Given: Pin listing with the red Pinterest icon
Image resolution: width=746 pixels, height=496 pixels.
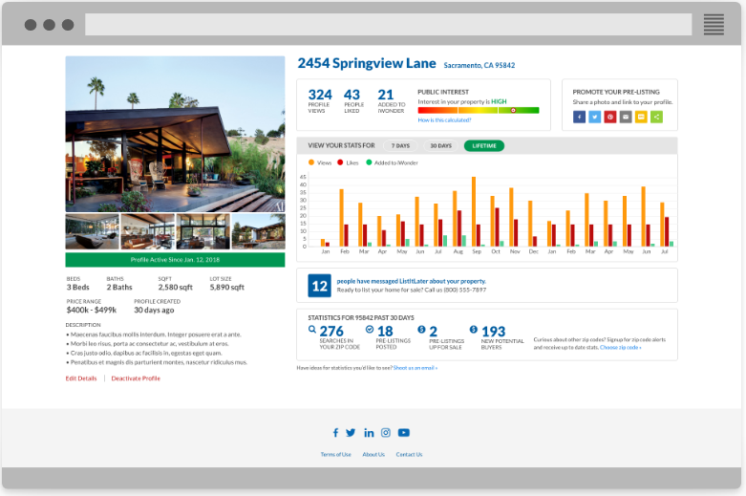Looking at the screenshot, I should (610, 117).
